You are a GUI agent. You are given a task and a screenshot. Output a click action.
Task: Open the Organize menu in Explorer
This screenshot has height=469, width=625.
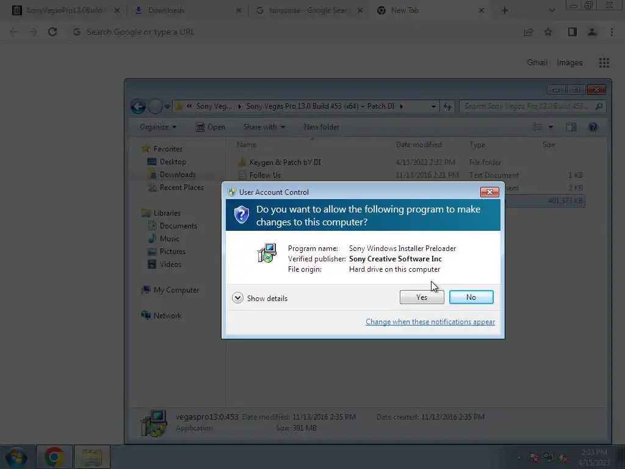(158, 127)
